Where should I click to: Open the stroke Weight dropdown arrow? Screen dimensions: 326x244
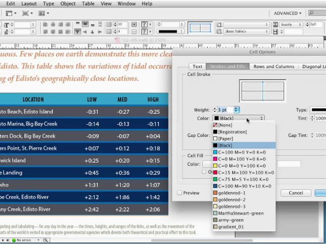[236, 110]
